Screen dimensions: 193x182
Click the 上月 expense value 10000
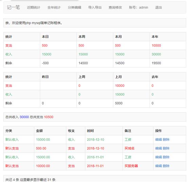[120, 86]
